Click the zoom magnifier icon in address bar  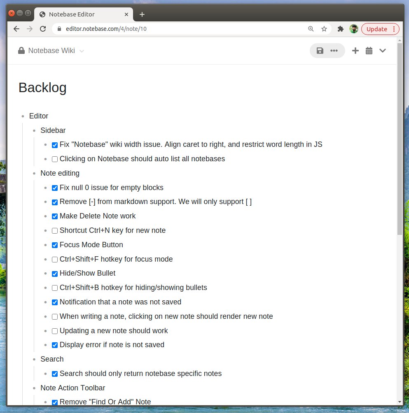coord(311,29)
